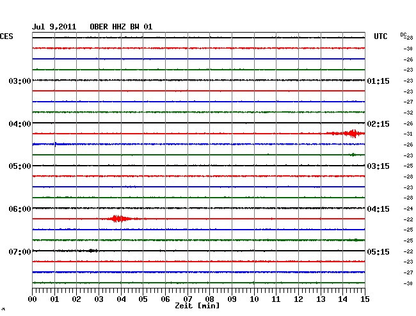Viewport: 416px width, 316px height.
Task: Click the 03:00 local time label
Action: (20, 81)
